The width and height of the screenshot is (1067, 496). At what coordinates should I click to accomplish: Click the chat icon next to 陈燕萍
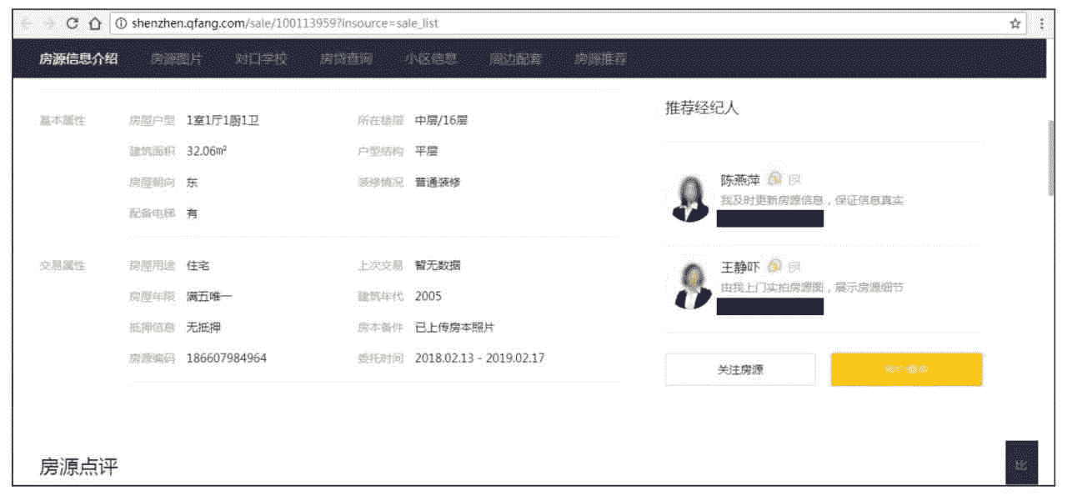774,178
